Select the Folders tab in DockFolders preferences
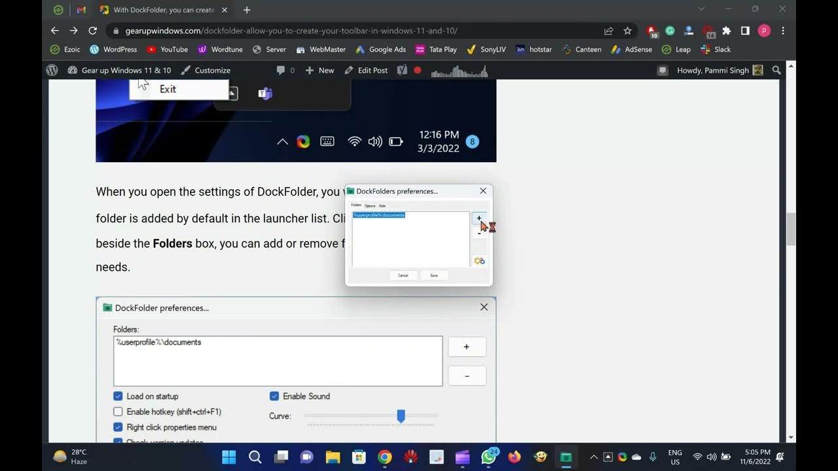The width and height of the screenshot is (838, 471). 356,205
